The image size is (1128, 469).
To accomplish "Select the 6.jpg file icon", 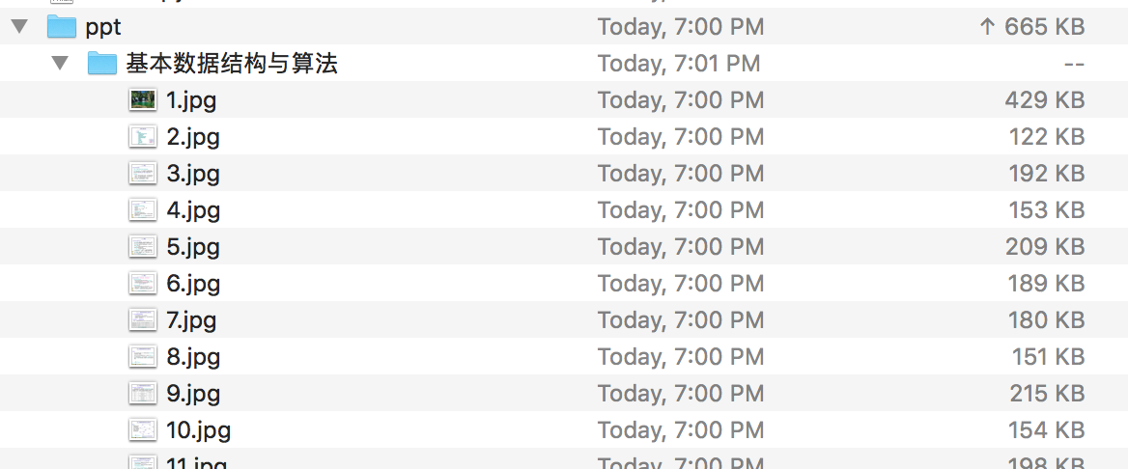I will point(143,284).
